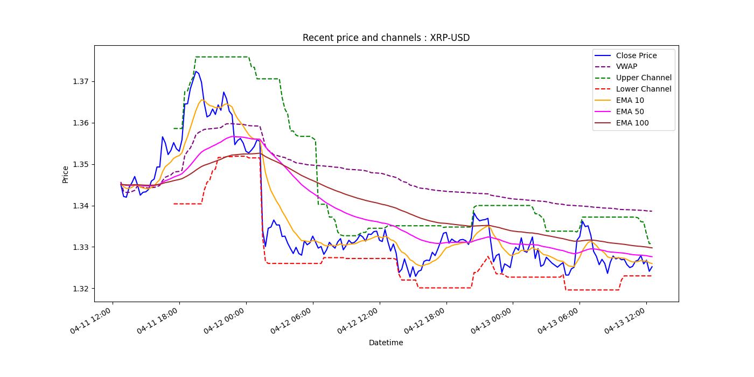Click the 'EMA 50' legend label
Viewport: 754px width, 377px height.
click(630, 112)
